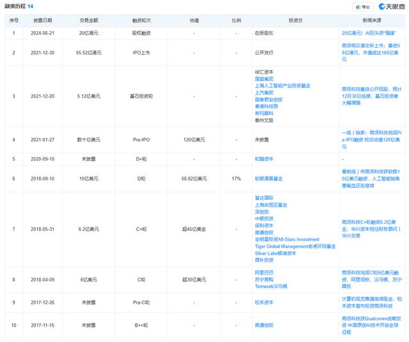Select investor text 泰州文旅

click(264, 120)
